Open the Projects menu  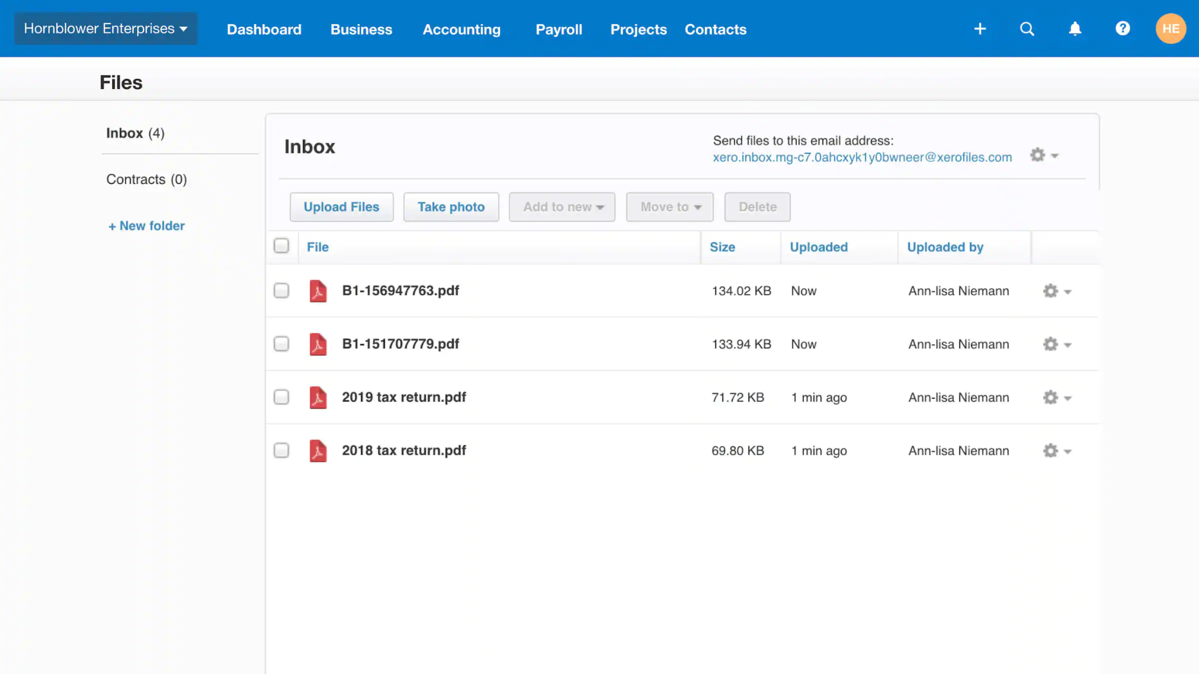(x=639, y=29)
